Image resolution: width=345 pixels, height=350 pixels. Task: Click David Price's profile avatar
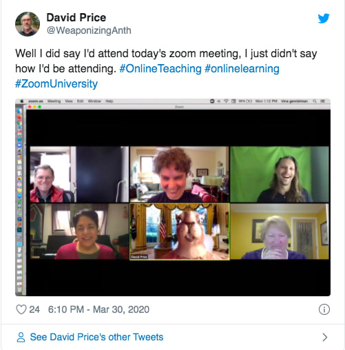[28, 24]
